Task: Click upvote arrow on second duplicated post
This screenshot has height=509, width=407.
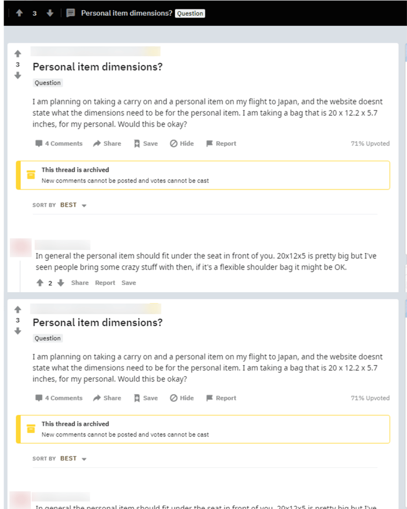Action: point(18,309)
